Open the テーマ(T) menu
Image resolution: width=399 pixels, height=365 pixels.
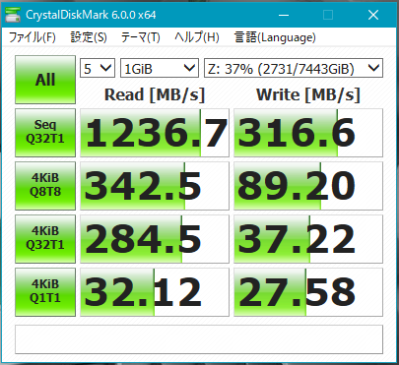(x=141, y=37)
